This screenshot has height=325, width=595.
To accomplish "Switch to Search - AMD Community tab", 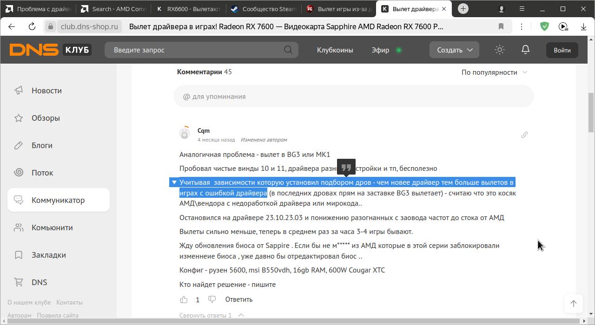I will click(x=113, y=9).
